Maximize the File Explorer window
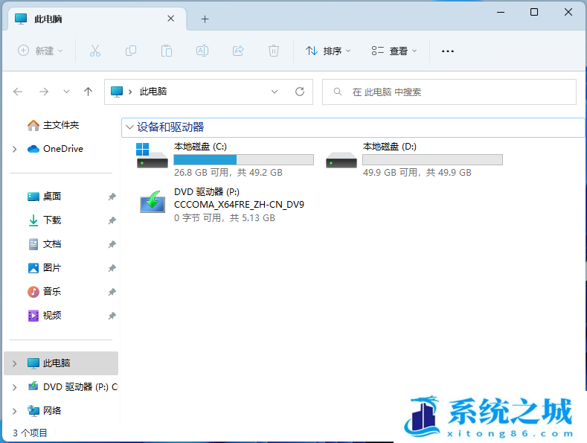587x443 pixels. tap(534, 13)
